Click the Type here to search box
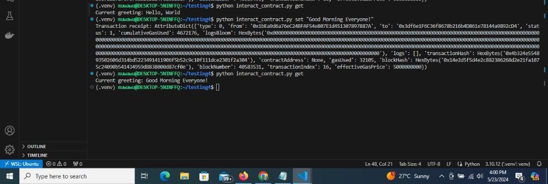 (77, 176)
